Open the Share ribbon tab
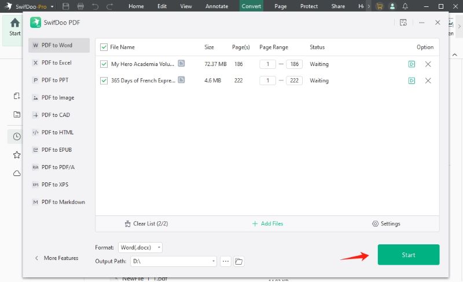This screenshot has width=463, height=282. click(338, 6)
